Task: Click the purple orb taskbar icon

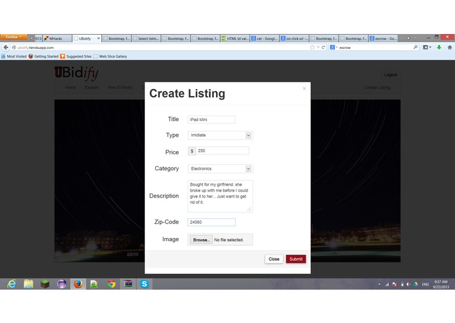Action: tap(62, 284)
